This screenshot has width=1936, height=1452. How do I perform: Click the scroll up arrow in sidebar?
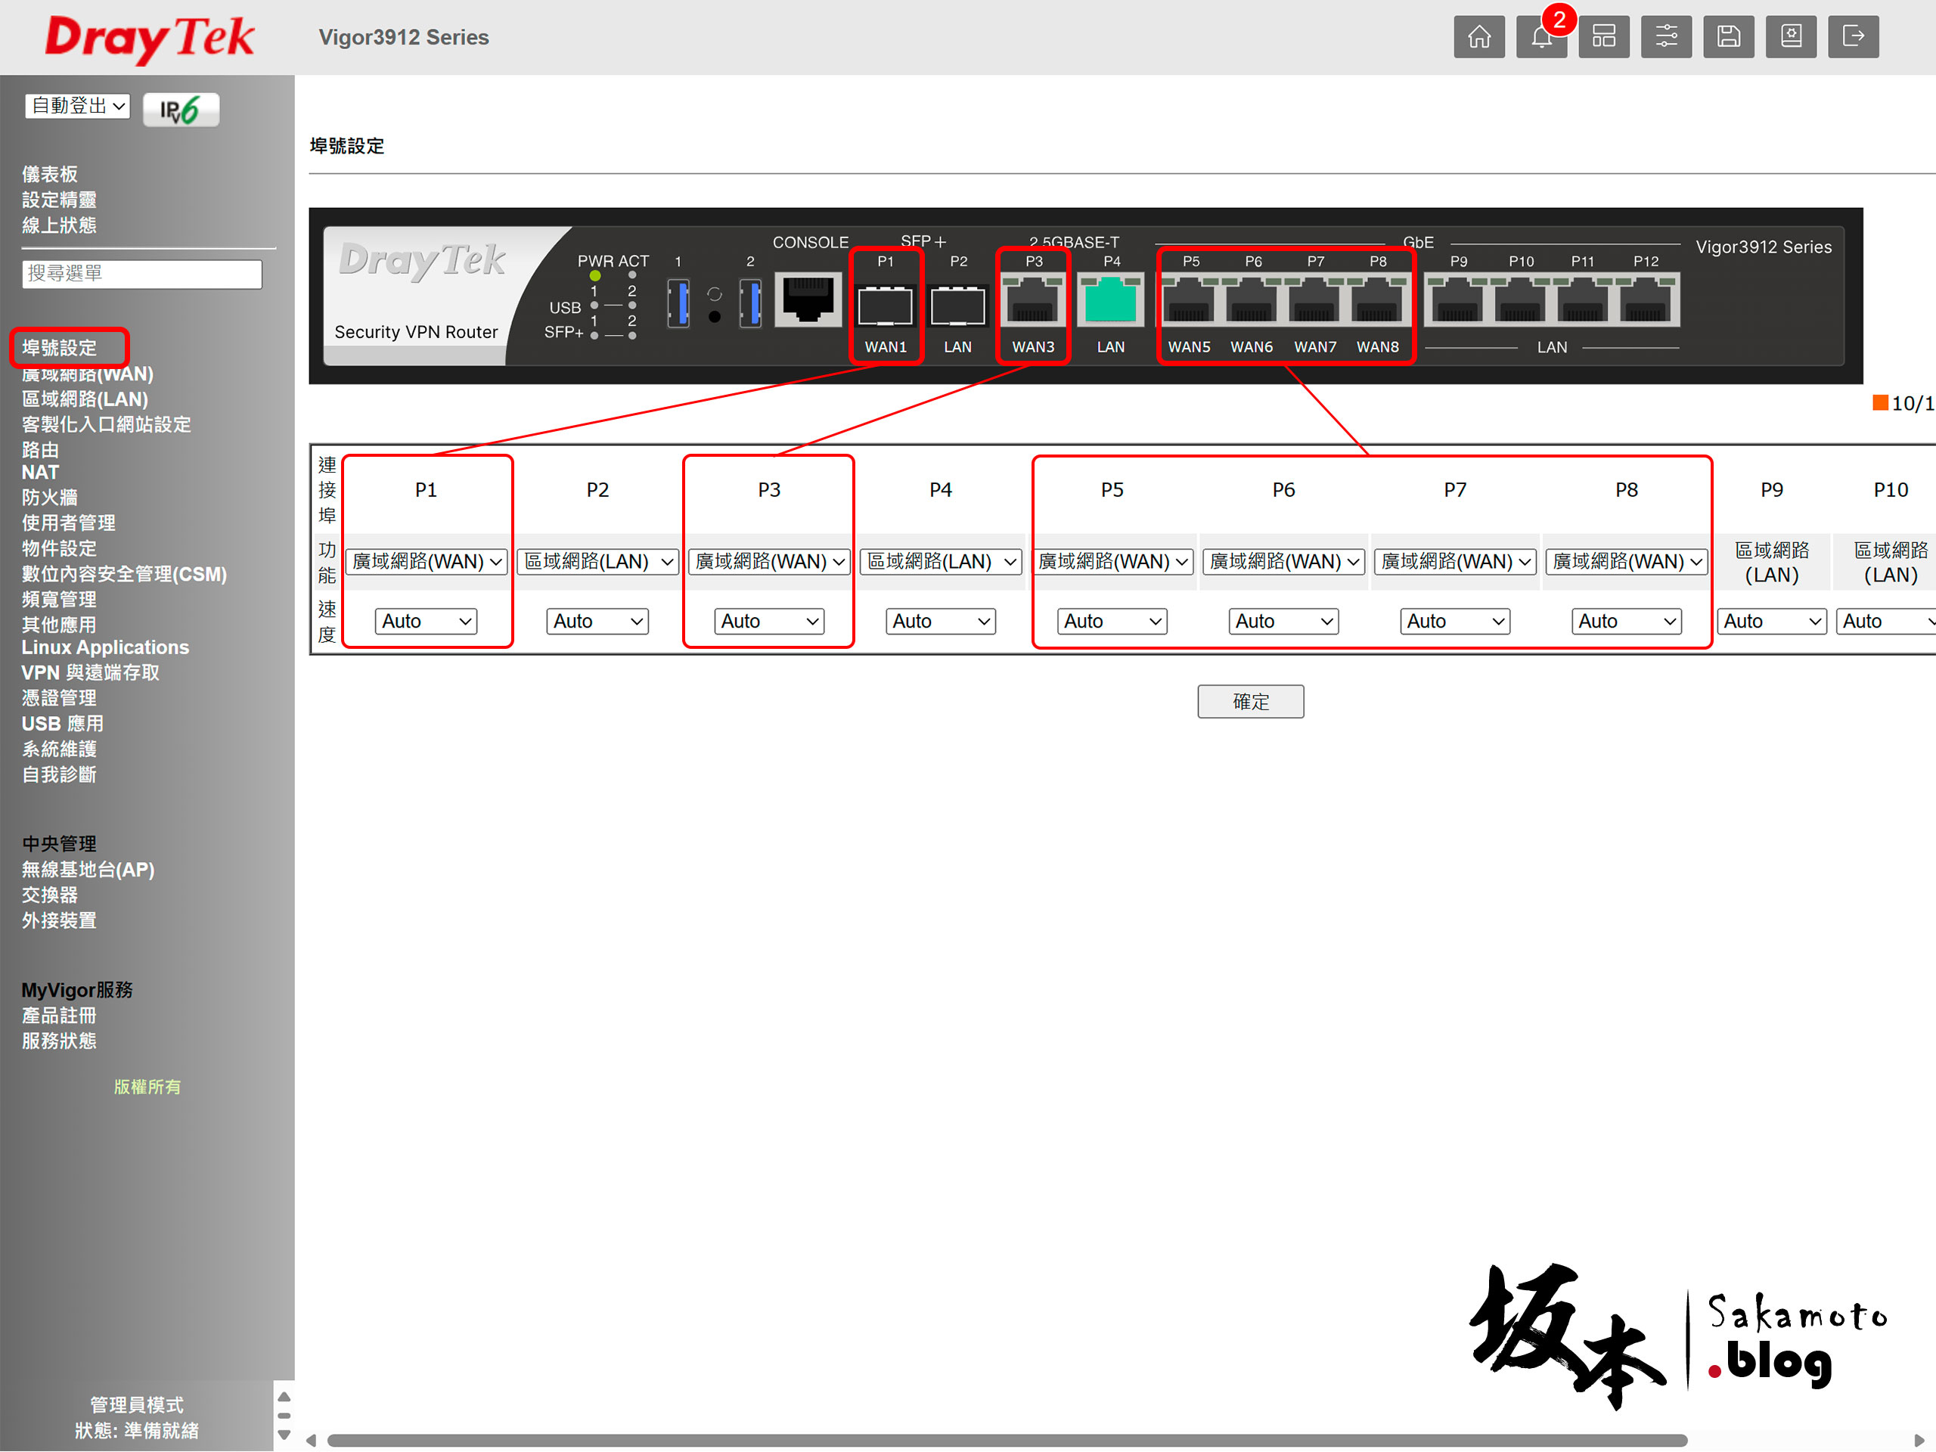pos(284,1396)
